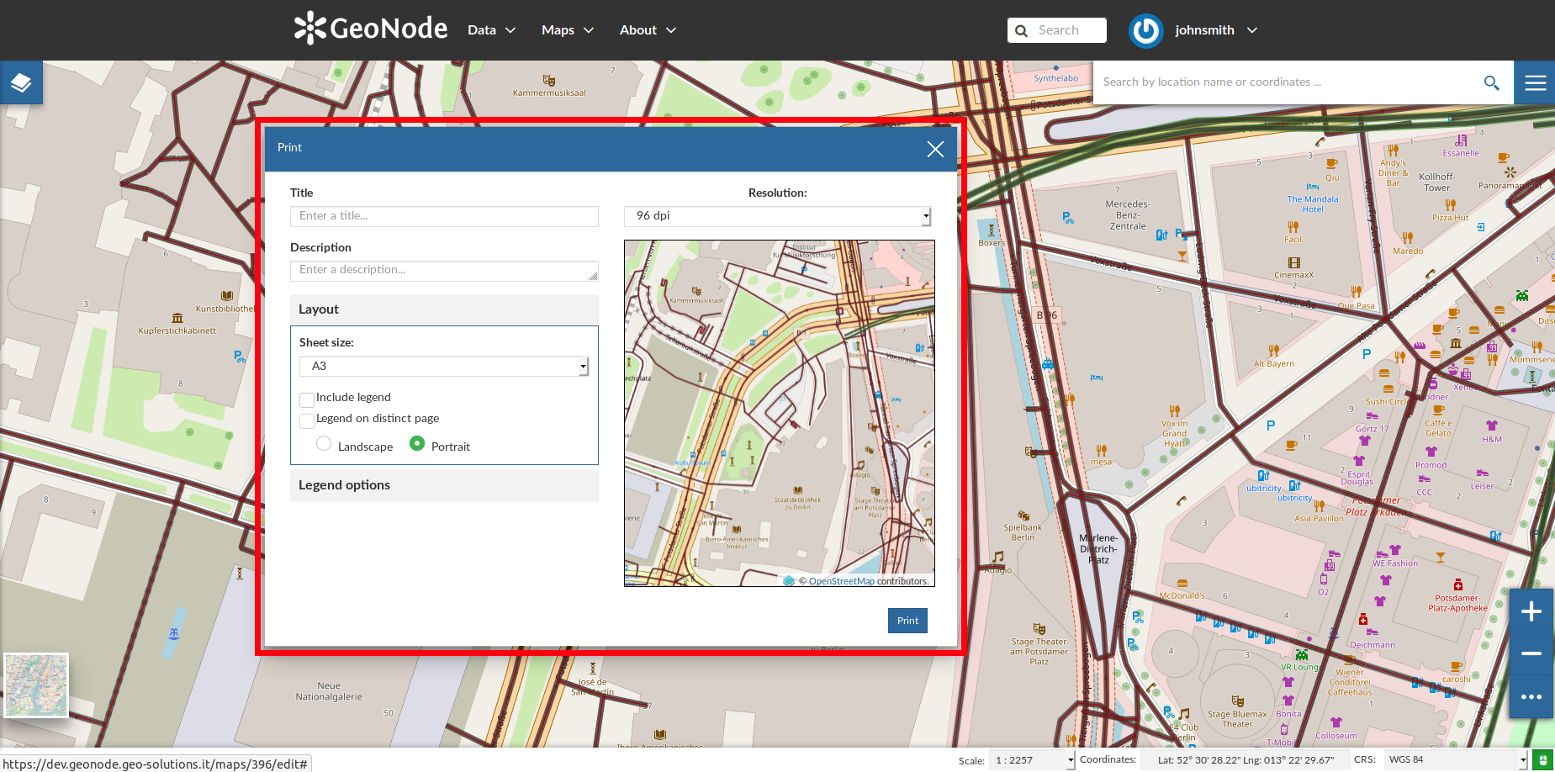Click the johnsmith avatar icon
The image size is (1555, 772).
[1145, 31]
